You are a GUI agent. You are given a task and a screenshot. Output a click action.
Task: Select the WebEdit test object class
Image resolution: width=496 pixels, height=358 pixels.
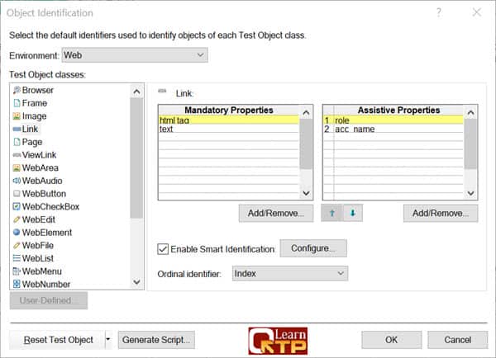[x=39, y=219]
